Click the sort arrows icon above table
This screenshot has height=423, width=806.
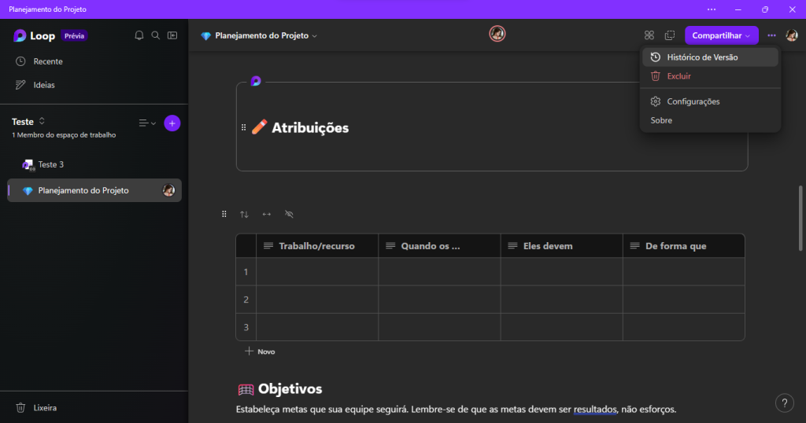(244, 214)
